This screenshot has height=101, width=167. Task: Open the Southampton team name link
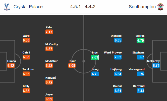coord(142,7)
